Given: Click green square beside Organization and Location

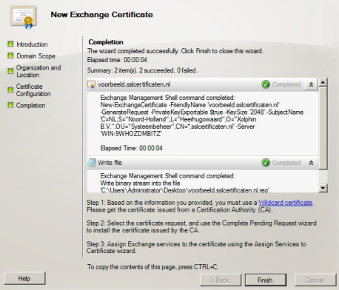Looking at the screenshot, I should 10,71.
